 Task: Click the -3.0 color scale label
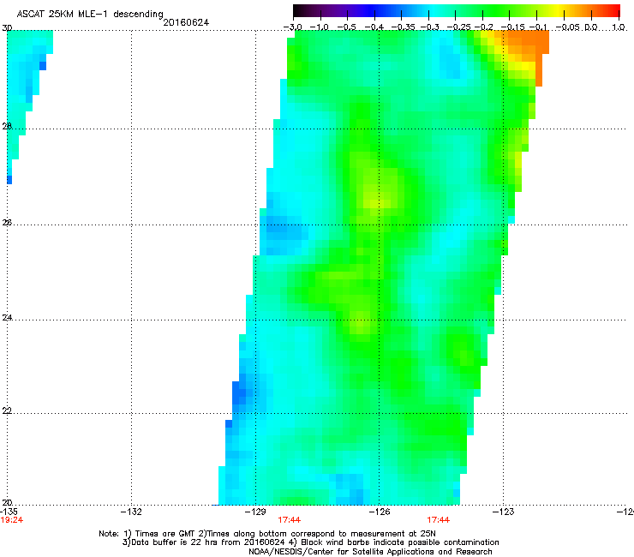[293, 27]
